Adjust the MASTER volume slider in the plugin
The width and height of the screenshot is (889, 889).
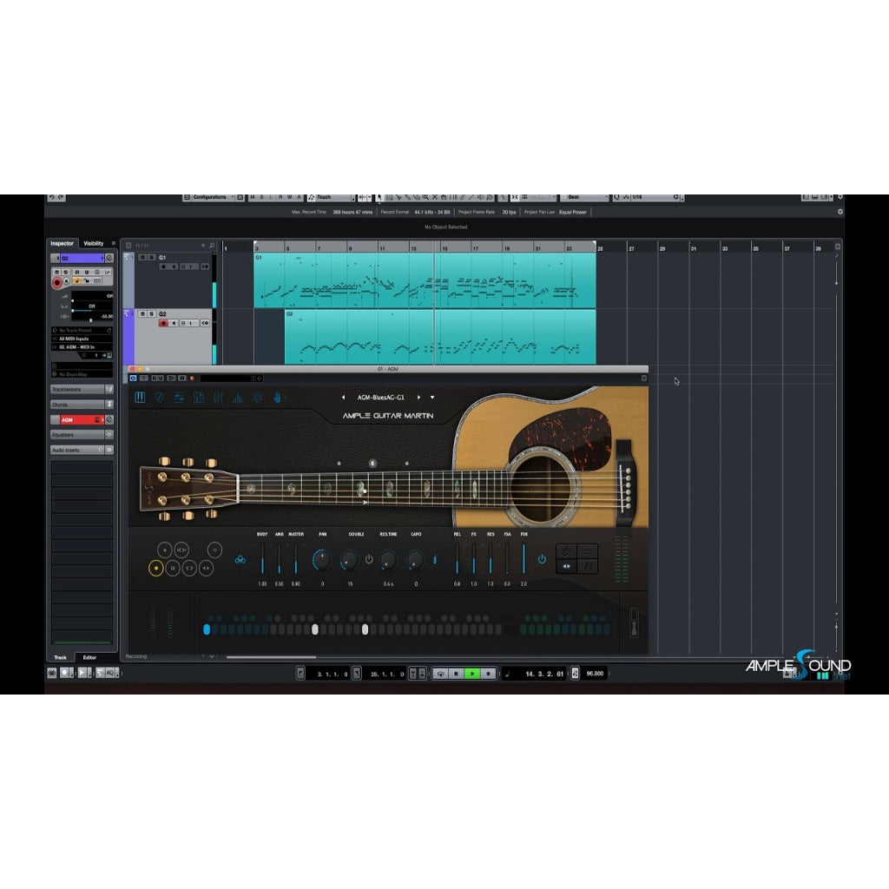(295, 560)
